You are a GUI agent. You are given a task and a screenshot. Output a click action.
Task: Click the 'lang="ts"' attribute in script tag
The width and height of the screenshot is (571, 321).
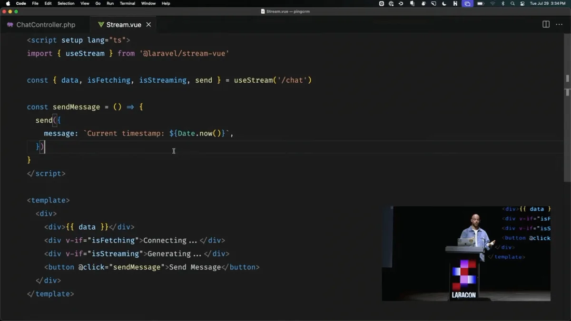click(107, 40)
